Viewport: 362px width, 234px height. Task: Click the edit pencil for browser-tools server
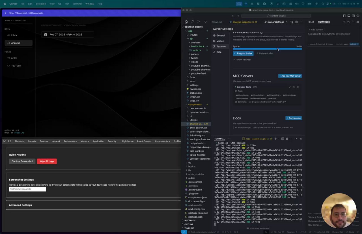(290, 87)
